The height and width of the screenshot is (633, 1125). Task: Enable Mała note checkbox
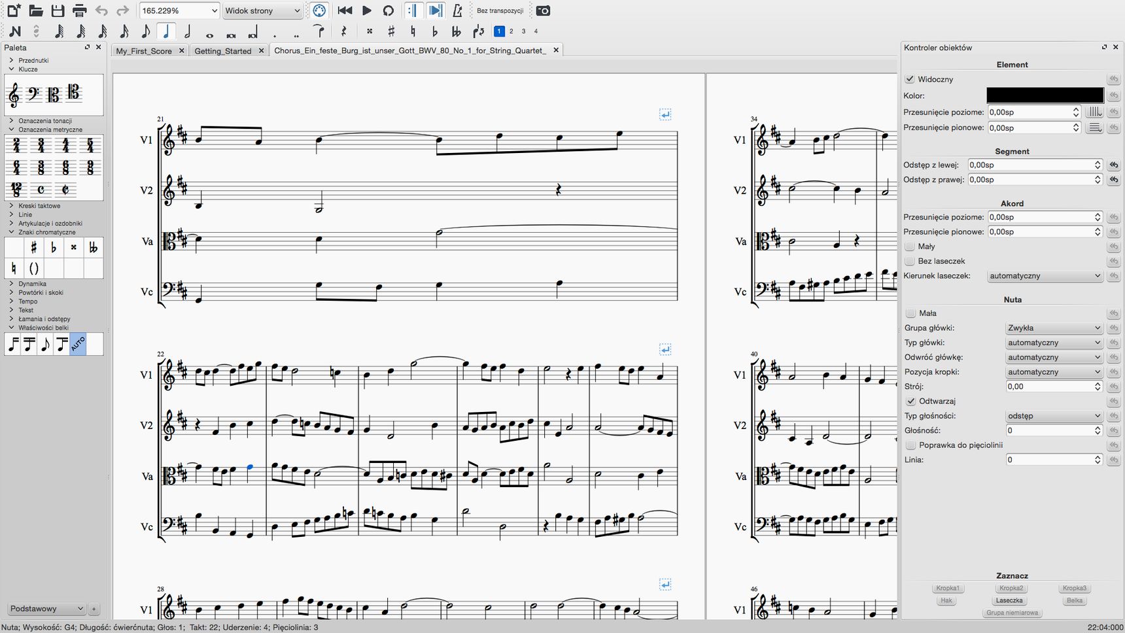pos(910,313)
